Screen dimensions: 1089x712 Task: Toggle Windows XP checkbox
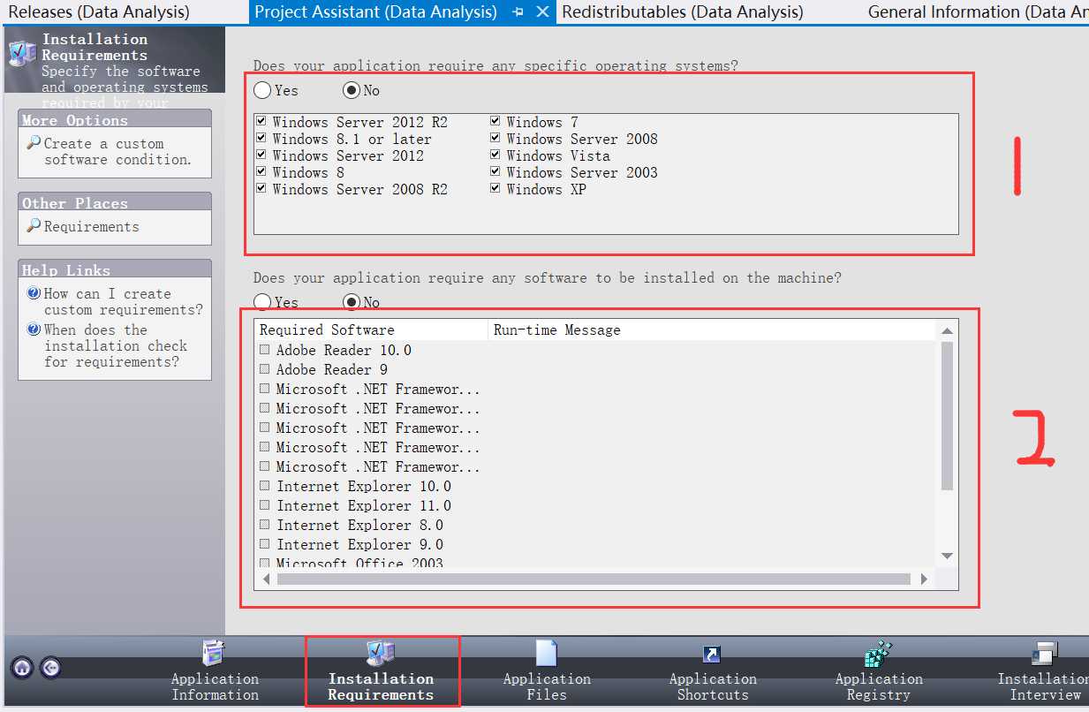495,188
